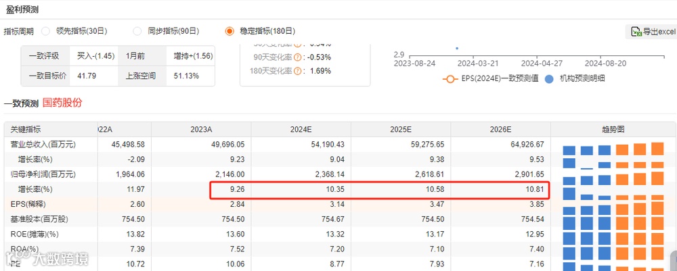
Task: Click the 盈利预测 section title
Action: (x=22, y=9)
